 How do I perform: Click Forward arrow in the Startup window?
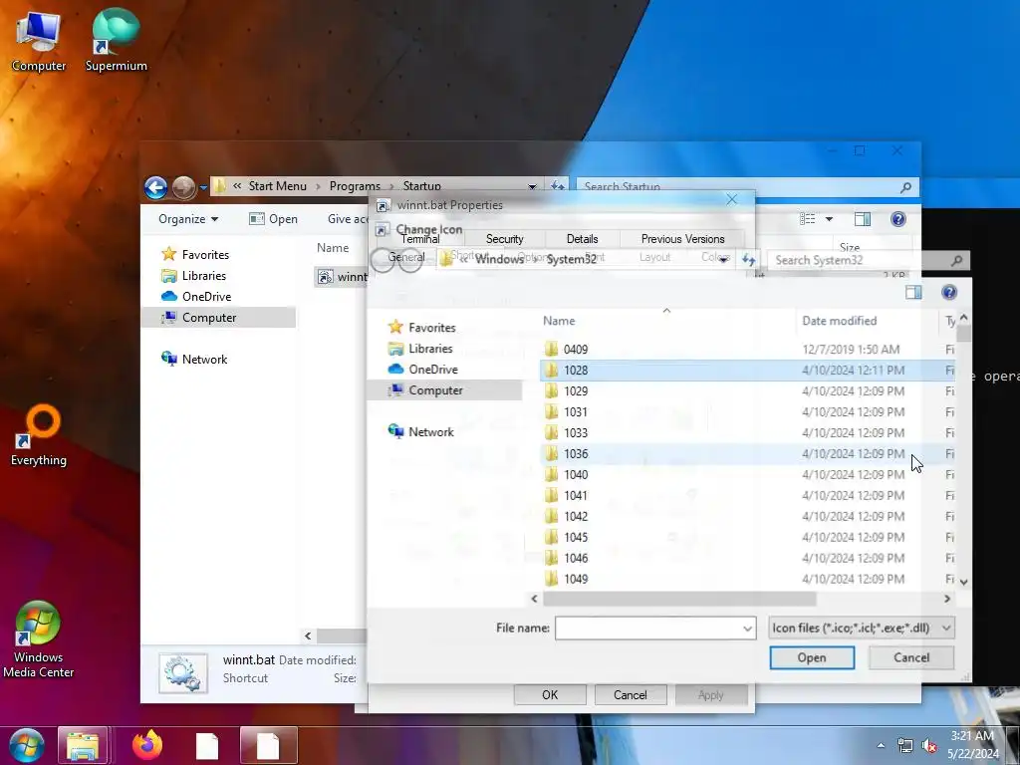183,187
